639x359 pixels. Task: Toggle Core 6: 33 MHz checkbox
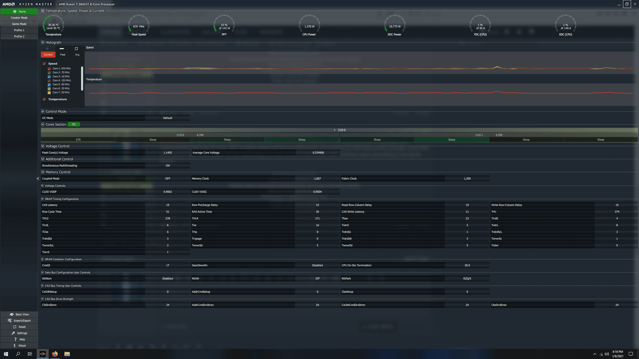coord(49,89)
